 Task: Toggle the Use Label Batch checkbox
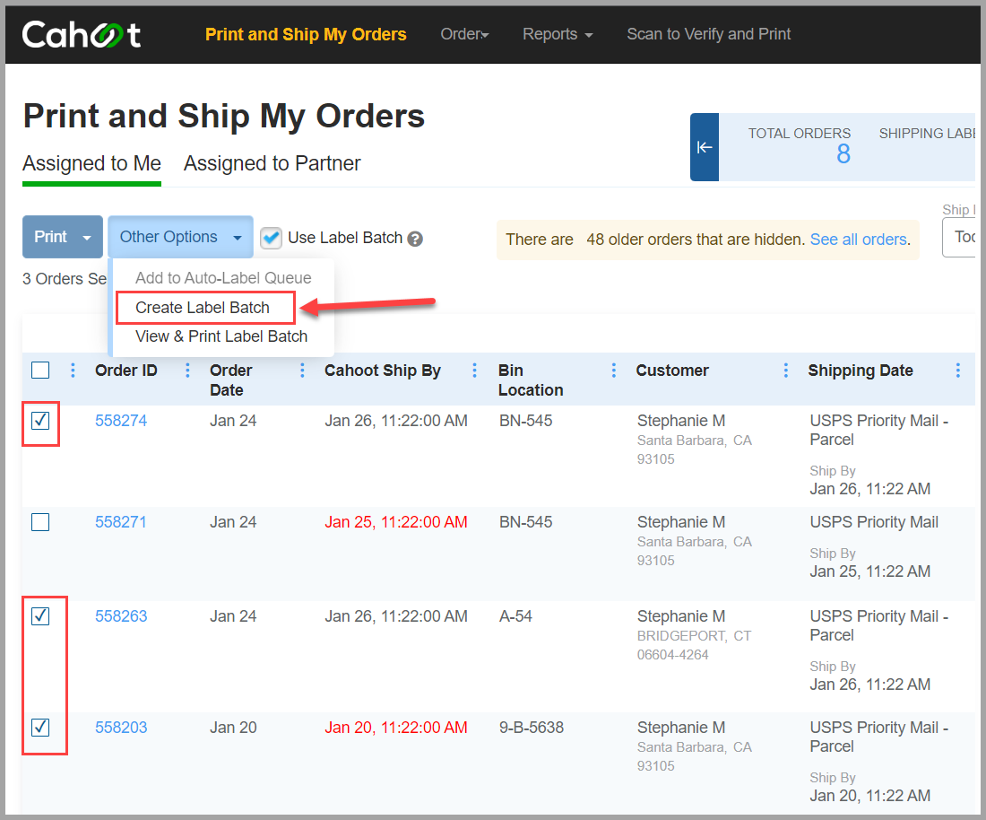coord(271,238)
